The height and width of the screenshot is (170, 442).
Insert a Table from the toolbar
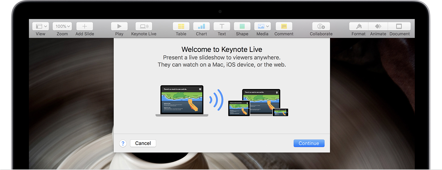pos(181,26)
